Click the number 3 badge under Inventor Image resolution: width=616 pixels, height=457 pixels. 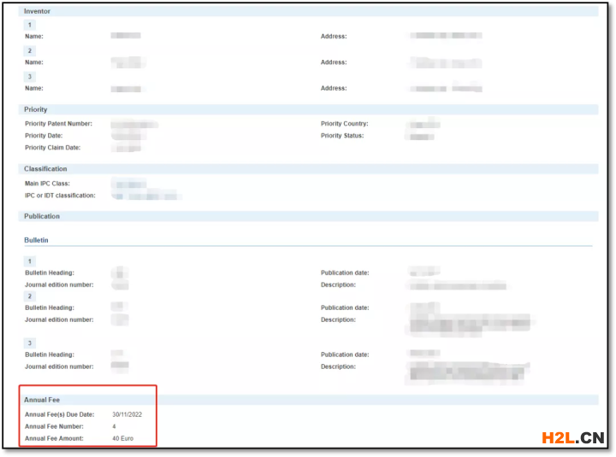[30, 77]
